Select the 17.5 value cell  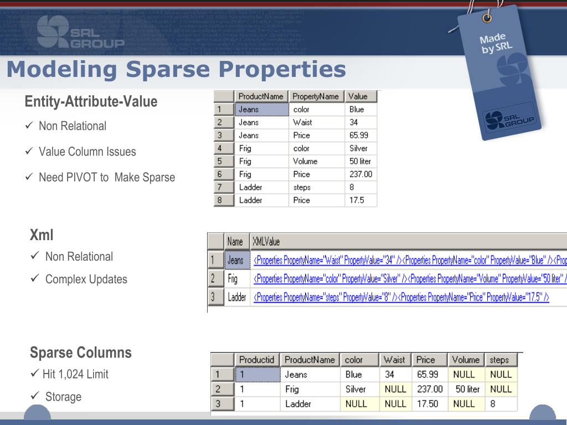point(361,200)
